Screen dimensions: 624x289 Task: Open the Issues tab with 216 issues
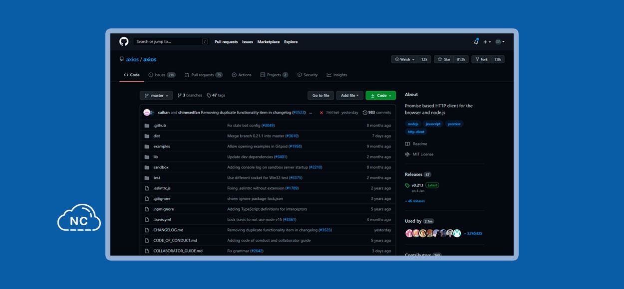(x=162, y=75)
